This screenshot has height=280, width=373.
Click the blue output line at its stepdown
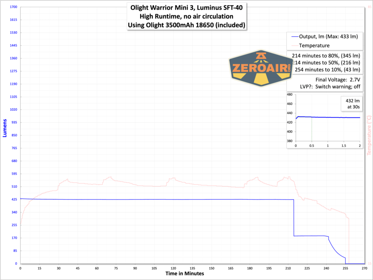[294, 217]
